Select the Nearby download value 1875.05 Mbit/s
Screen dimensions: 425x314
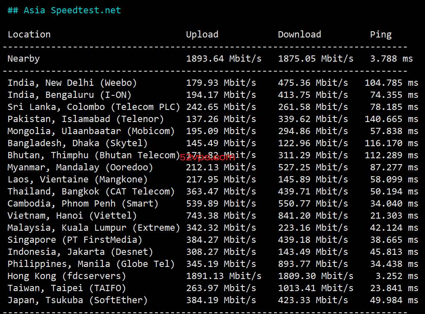(316, 59)
